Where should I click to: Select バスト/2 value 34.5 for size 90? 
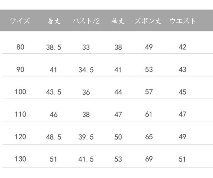coord(86,70)
